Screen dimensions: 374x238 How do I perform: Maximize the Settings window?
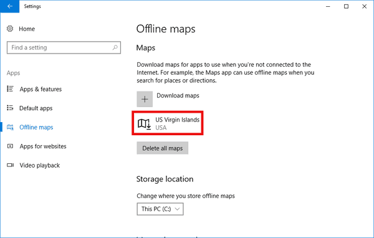[346, 6]
